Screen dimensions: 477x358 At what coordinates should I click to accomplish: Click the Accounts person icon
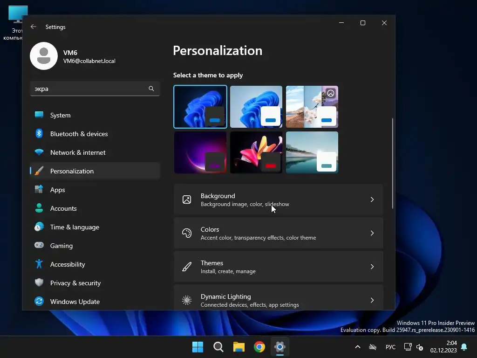39,208
